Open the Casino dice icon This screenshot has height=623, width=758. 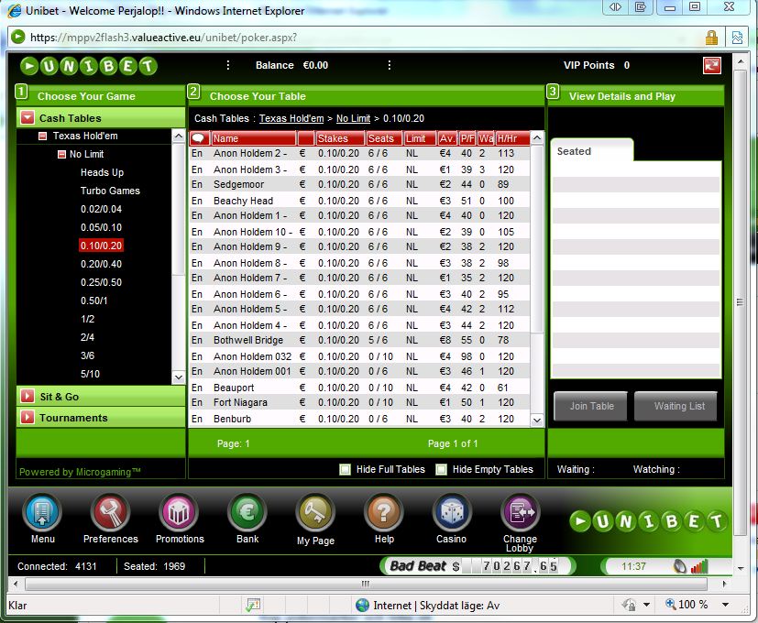452,512
